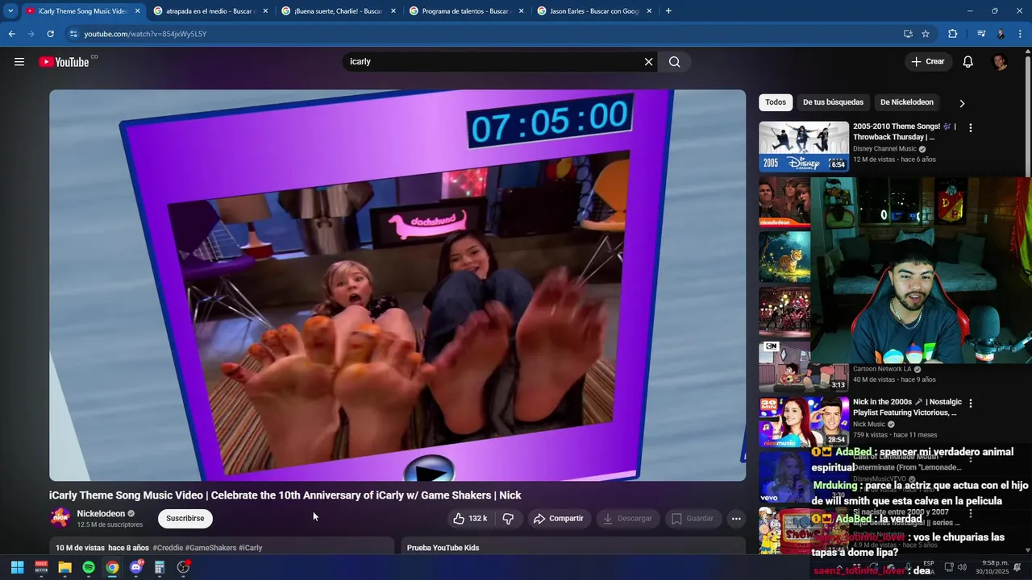Click the #iCarly hashtag link
This screenshot has width=1032, height=580.
[251, 548]
